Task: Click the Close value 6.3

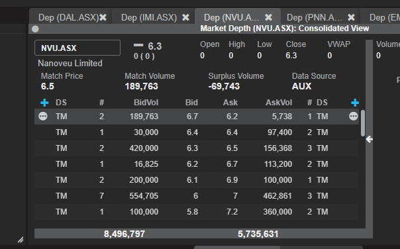Action: click(291, 56)
